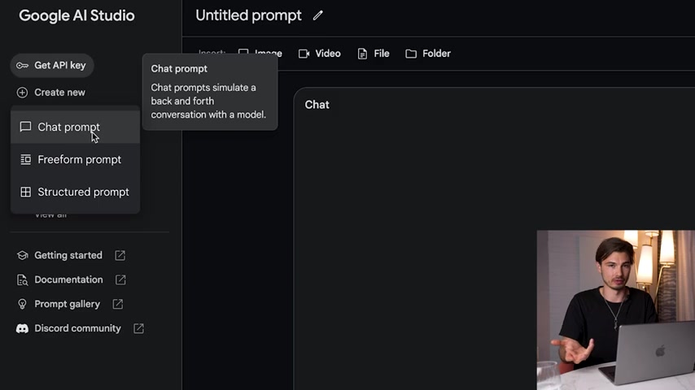Click the Image insert option
This screenshot has height=390, width=695.
pos(260,54)
